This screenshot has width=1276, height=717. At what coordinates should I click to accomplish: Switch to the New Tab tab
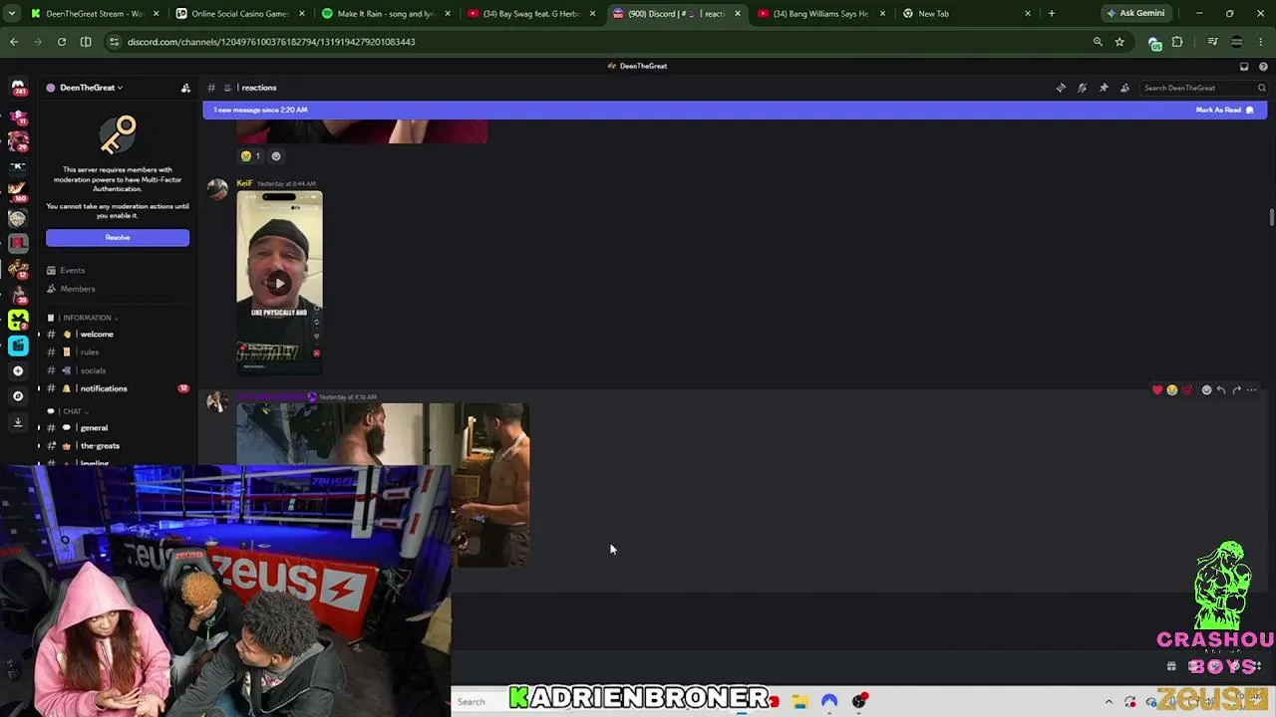(x=967, y=14)
